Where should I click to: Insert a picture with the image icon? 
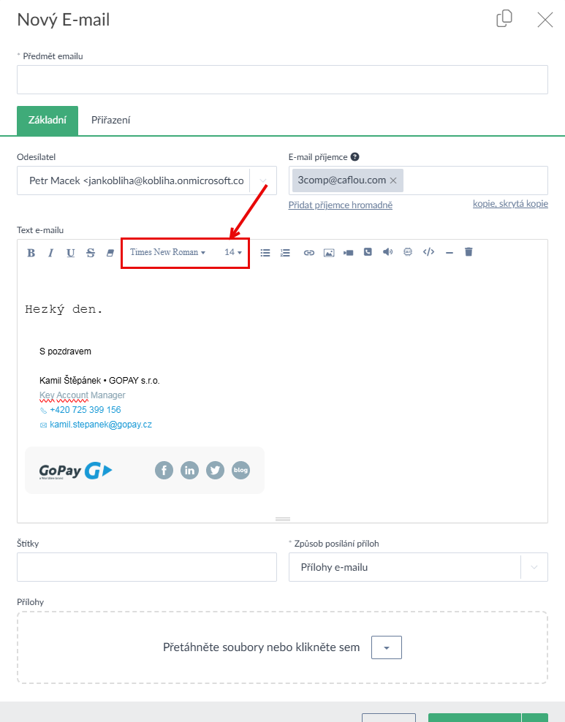click(x=329, y=253)
